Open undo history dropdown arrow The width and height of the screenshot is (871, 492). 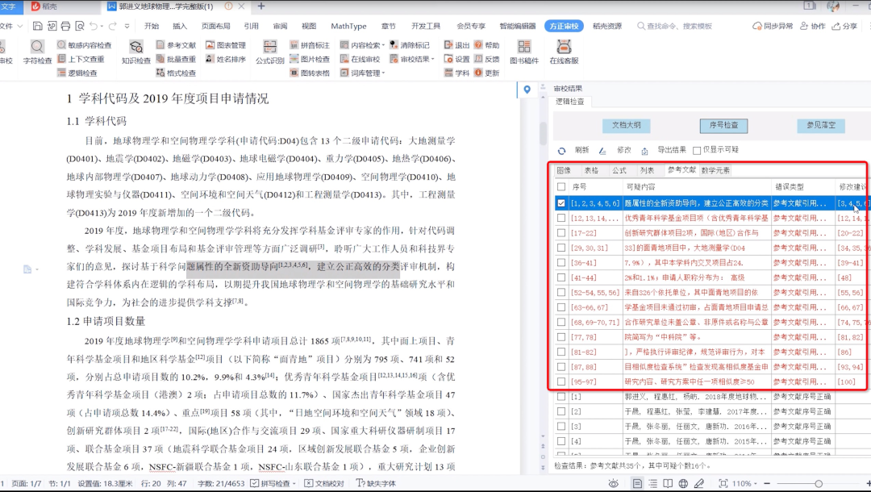[102, 26]
